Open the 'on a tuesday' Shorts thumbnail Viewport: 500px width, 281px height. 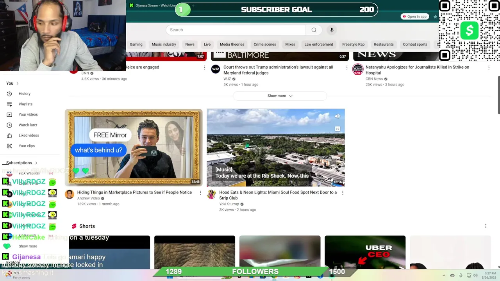[x=109, y=252]
